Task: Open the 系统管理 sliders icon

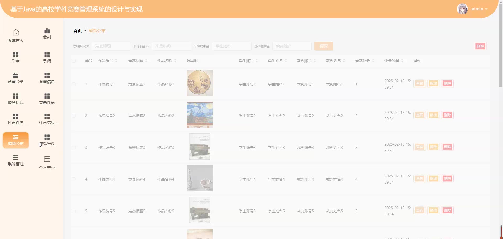Action: click(x=16, y=157)
